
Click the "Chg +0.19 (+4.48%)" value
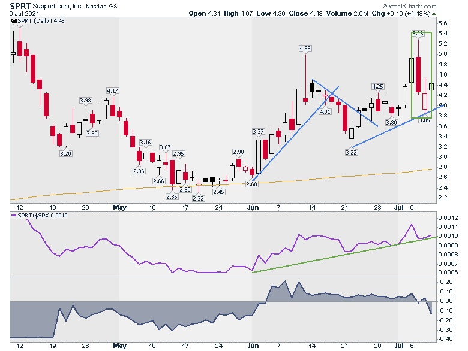coord(401,13)
